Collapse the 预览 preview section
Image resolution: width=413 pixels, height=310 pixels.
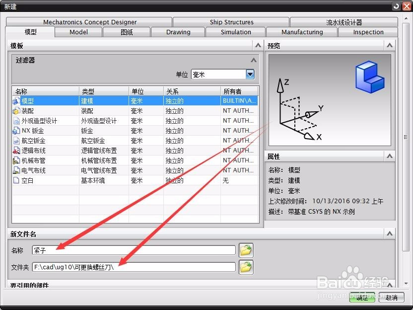[390, 46]
